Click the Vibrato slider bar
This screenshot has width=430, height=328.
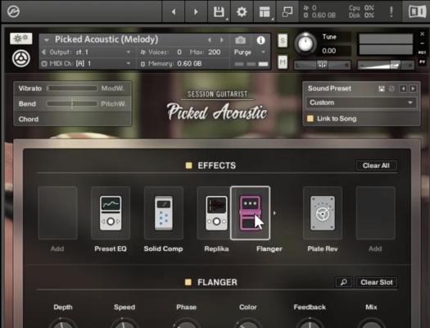point(72,89)
